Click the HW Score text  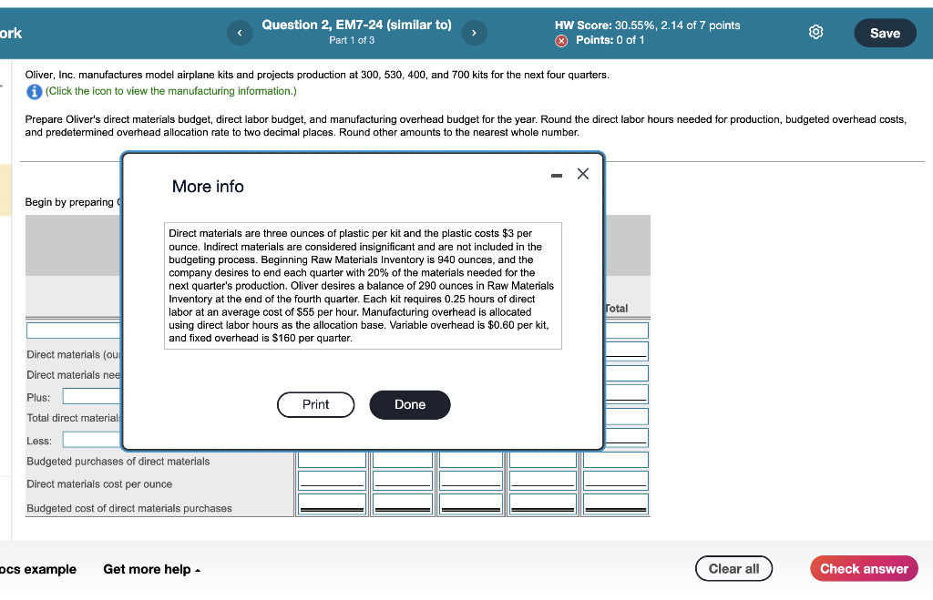648,25
